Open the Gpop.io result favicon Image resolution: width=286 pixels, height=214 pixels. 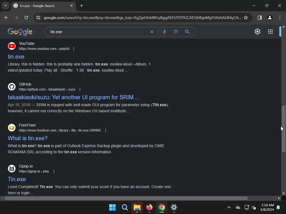coord(12,169)
